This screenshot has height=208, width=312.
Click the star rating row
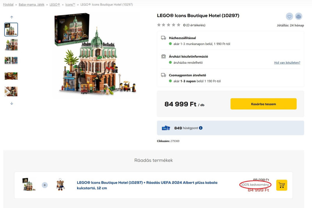pos(169,25)
